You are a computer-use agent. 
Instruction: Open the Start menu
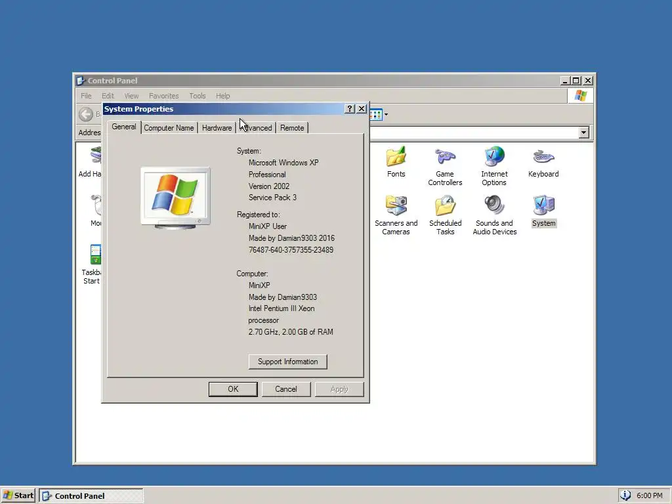point(18,495)
